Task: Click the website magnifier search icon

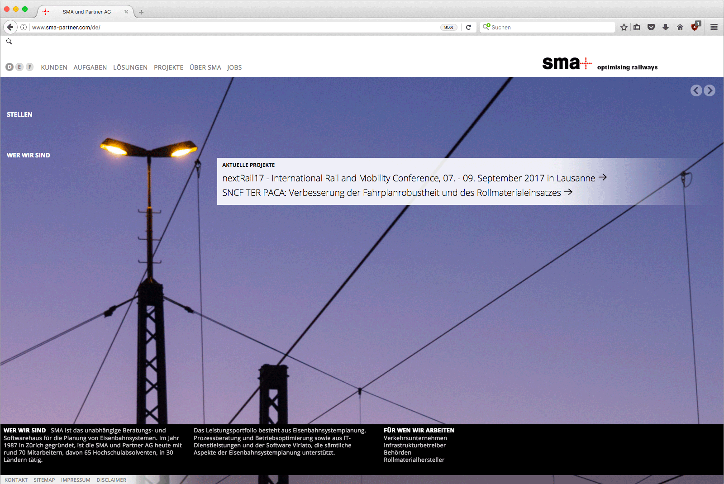Action: (x=9, y=42)
